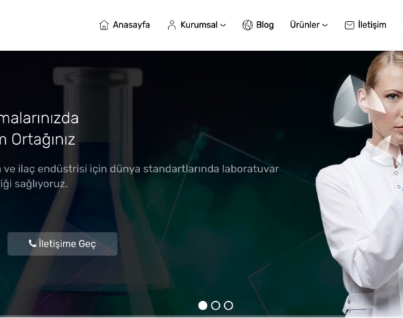Click the phone icon in İletişime Geç button
The height and width of the screenshot is (318, 403).
33,243
